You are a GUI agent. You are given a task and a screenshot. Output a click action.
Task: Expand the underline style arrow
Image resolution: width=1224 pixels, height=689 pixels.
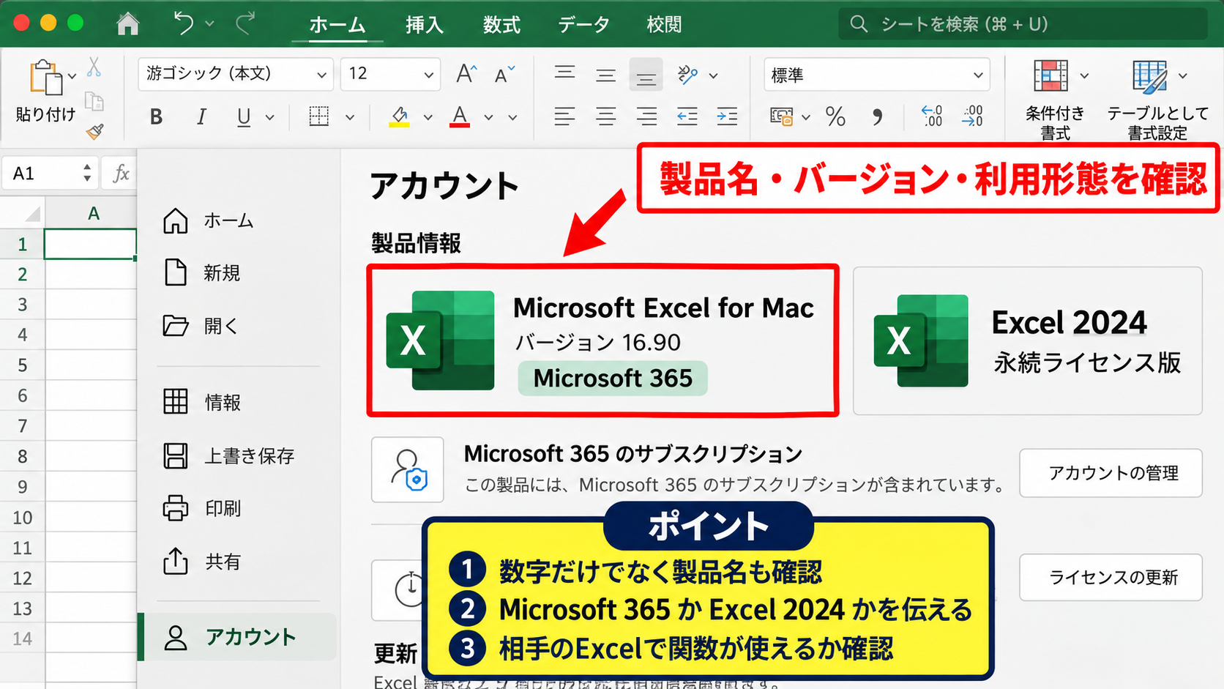(270, 117)
